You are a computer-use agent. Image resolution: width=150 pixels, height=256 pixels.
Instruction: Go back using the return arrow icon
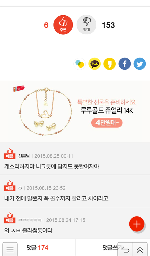(x=125, y=249)
